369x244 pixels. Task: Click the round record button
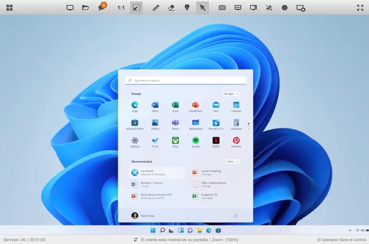click(284, 8)
